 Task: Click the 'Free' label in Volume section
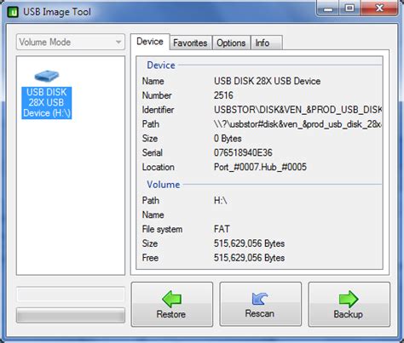point(150,258)
